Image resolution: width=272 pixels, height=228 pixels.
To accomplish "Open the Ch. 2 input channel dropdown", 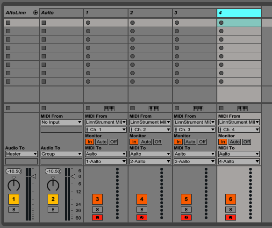I will point(150,130).
